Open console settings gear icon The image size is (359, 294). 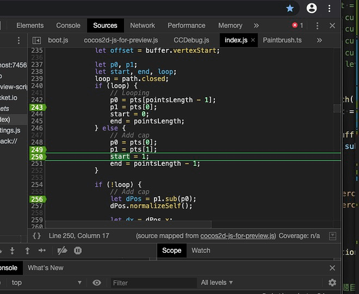333,283
